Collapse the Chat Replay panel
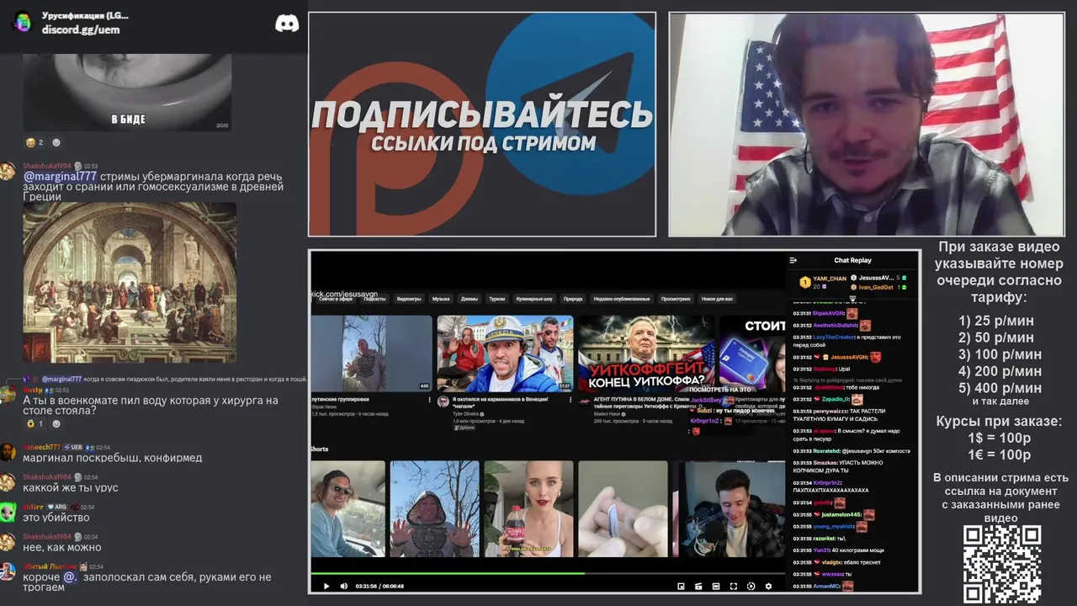Screen dimensions: 1077x606 point(793,260)
